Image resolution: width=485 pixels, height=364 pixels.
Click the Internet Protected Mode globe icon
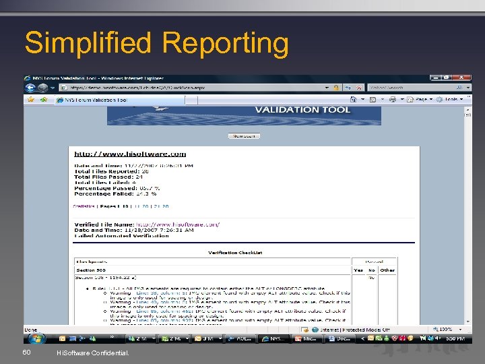coord(315,330)
